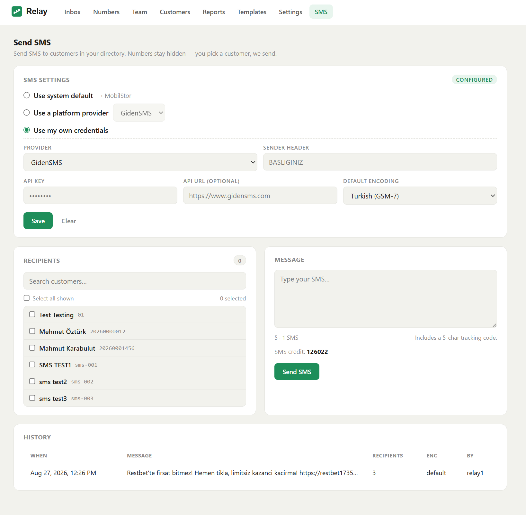526x515 pixels.
Task: Check the sms test2 recipient checkbox
Action: [32, 381]
